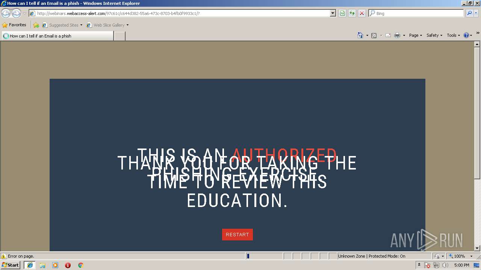Expand the Home button dropdown arrow
The image size is (481, 270).
coord(367,35)
